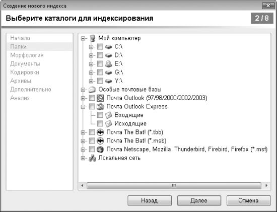Enable the Исходящие folder checkbox

pyautogui.click(x=100, y=123)
